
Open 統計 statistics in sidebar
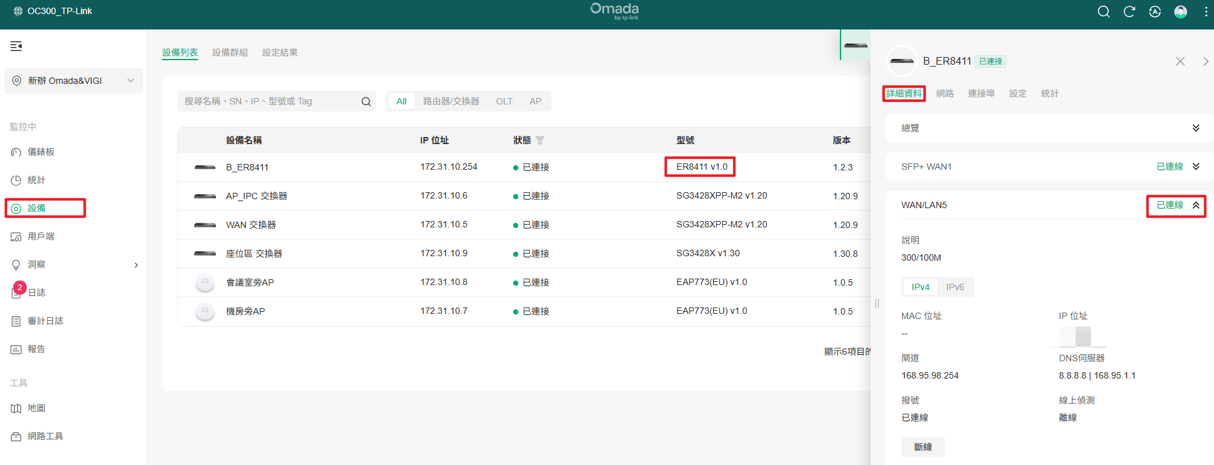[x=36, y=180]
